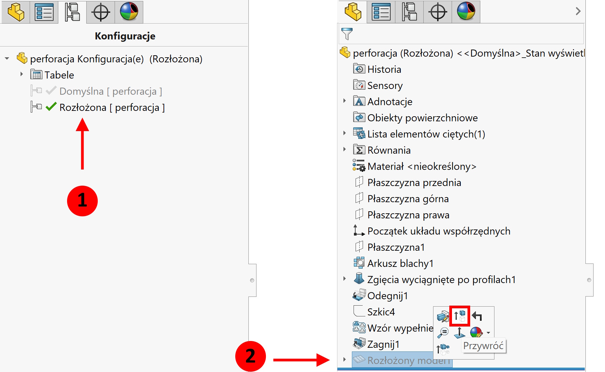
Task: Click the Zoom to Selection magnifier icon
Action: point(443,333)
